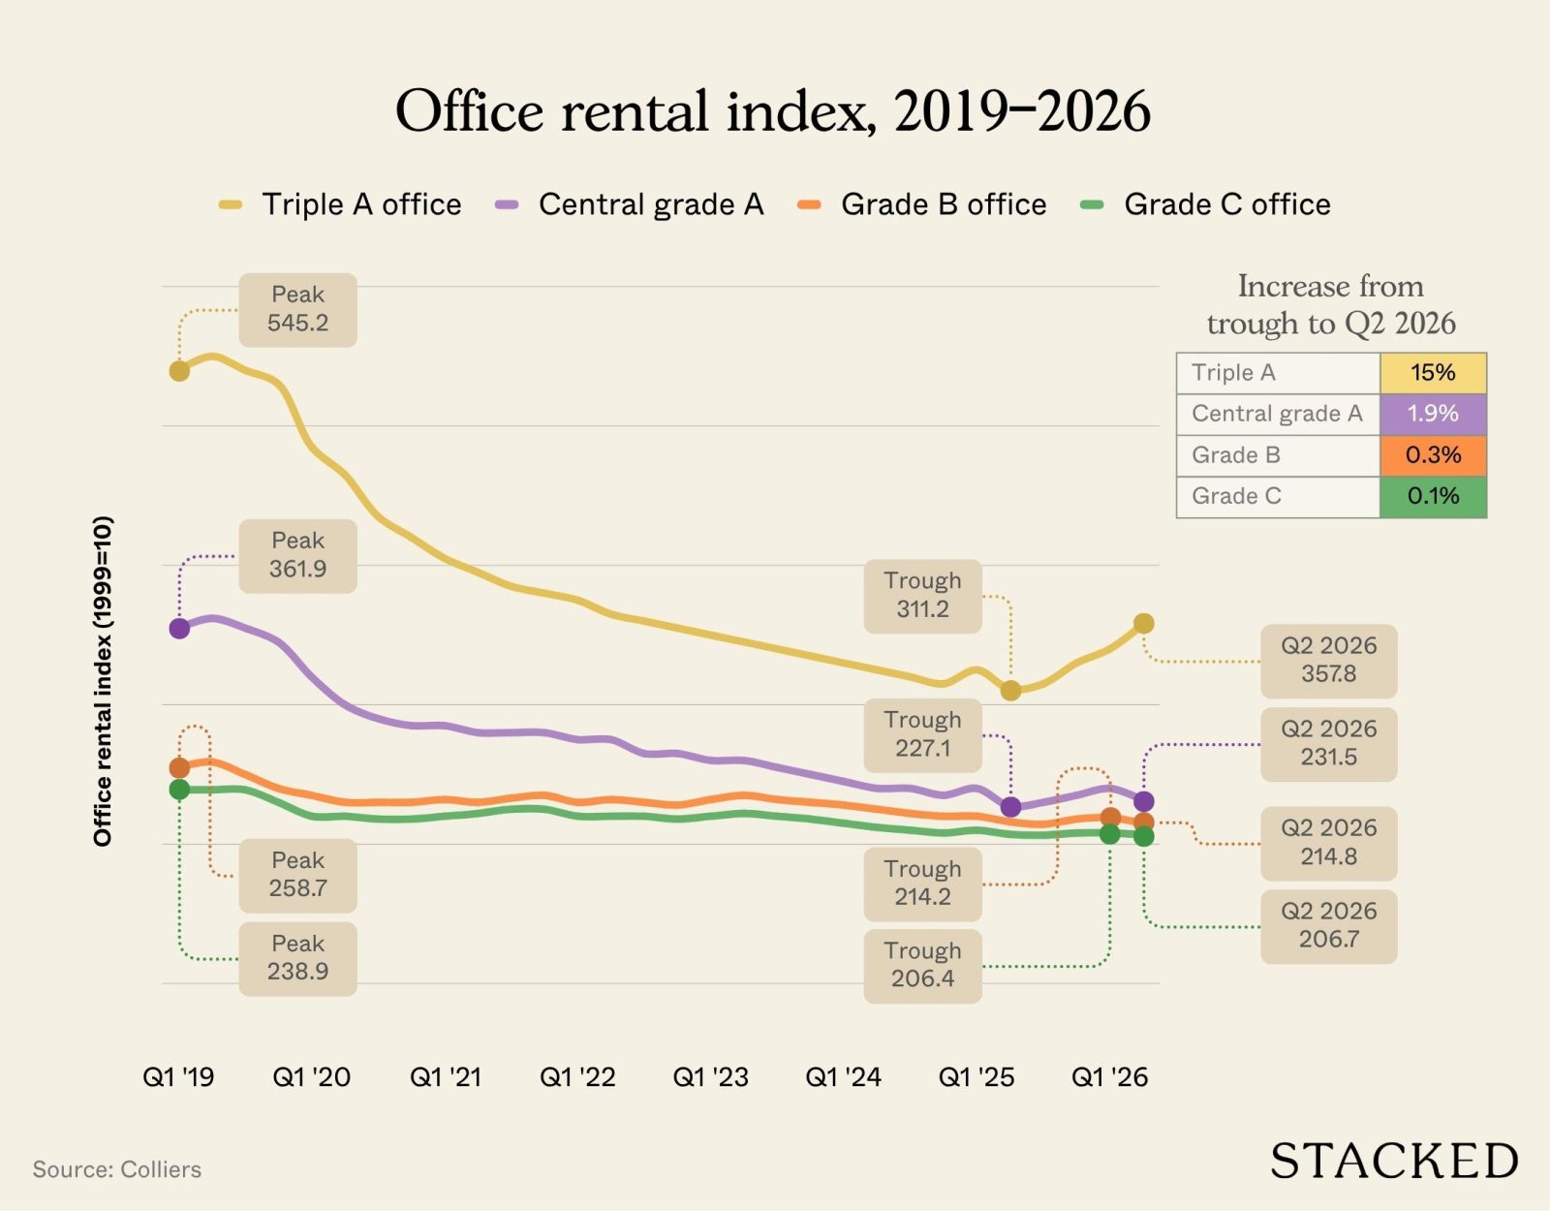This screenshot has height=1211, width=1550.
Task: Click the Grade C office legend entry
Action: tap(1205, 204)
